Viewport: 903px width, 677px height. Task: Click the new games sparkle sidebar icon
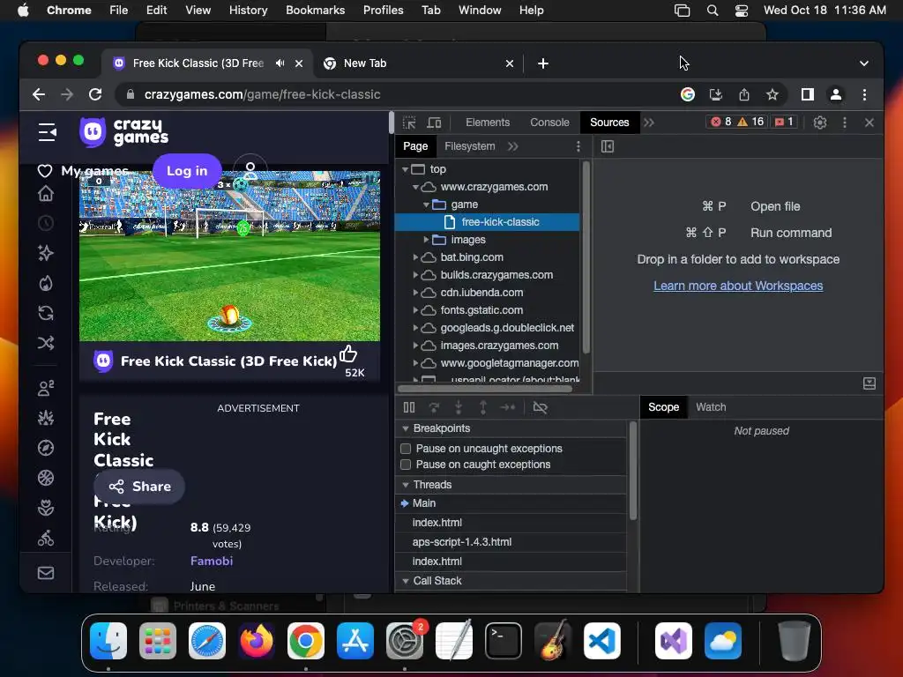pyautogui.click(x=46, y=253)
